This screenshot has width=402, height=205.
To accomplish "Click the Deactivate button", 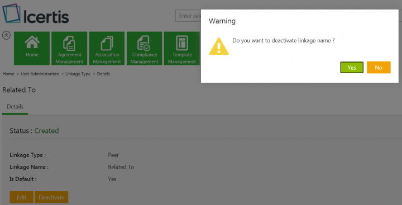I will 51,197.
